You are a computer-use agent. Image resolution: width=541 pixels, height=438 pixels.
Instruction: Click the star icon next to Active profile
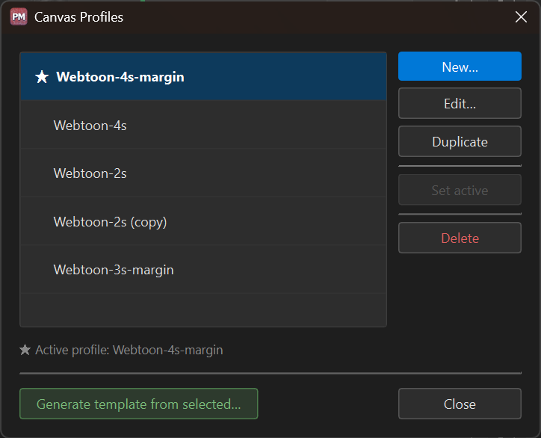pyautogui.click(x=25, y=350)
